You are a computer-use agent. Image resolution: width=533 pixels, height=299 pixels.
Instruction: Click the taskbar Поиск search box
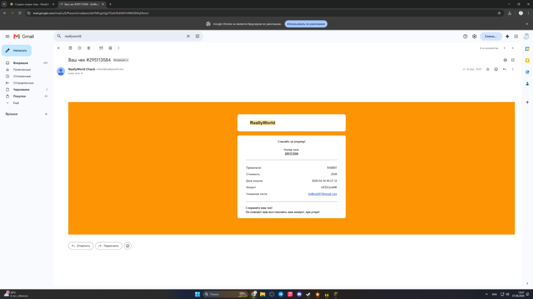pyautogui.click(x=225, y=294)
